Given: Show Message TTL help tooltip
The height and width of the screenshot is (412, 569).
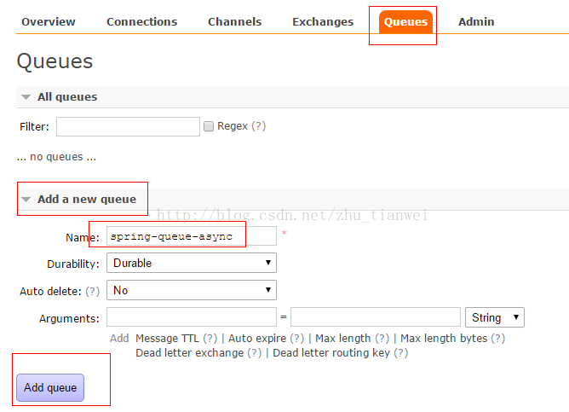Looking at the screenshot, I should coord(210,339).
